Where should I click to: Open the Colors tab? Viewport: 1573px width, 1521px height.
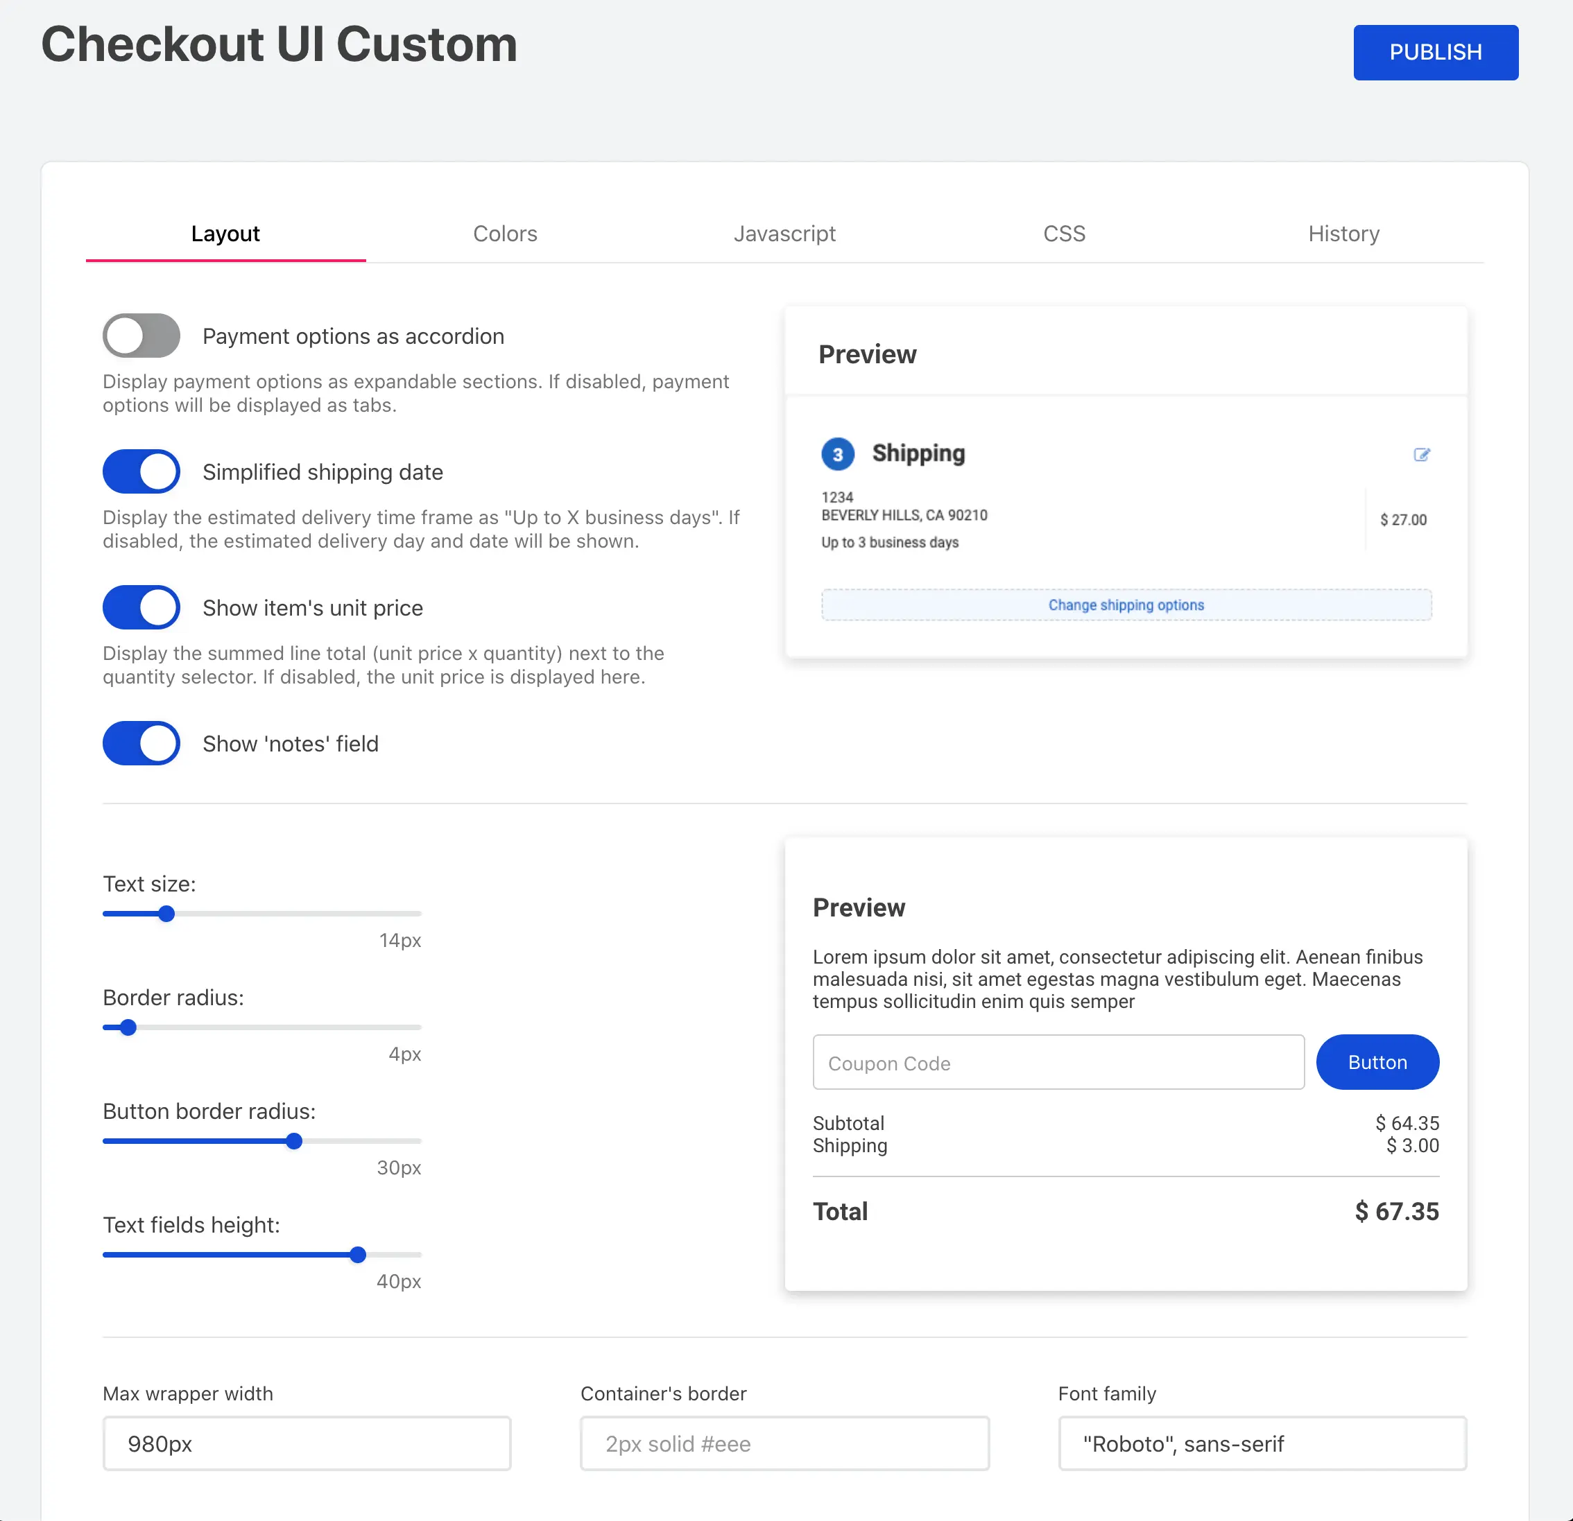tap(505, 234)
